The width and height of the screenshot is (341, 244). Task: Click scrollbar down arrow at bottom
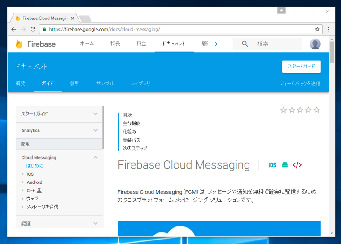click(x=332, y=233)
